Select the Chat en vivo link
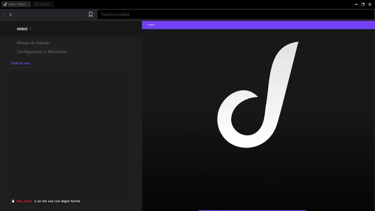Image resolution: width=375 pixels, height=211 pixels. click(x=21, y=63)
